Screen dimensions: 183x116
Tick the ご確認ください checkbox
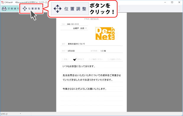(90, 59)
